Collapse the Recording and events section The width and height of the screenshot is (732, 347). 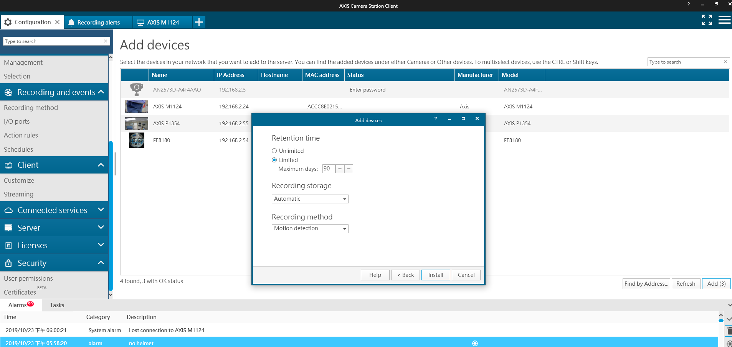click(x=101, y=92)
